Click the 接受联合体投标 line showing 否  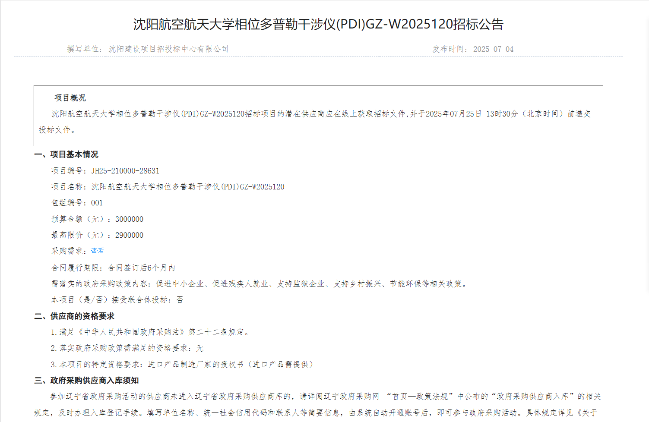(117, 300)
